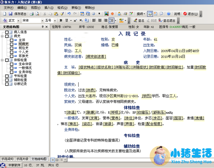
Task: Click the save (floppy disk) icon
Action: (x=10, y=14)
